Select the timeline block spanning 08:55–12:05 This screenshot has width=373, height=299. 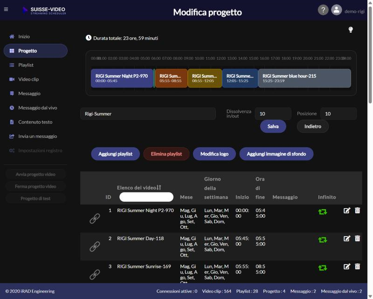[x=205, y=78]
